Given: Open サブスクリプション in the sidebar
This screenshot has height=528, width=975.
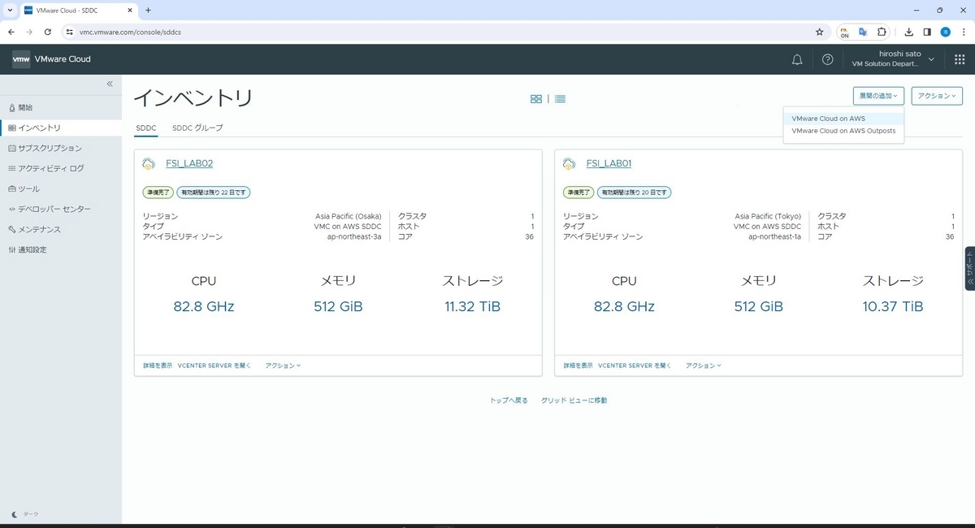Looking at the screenshot, I should [x=61, y=148].
